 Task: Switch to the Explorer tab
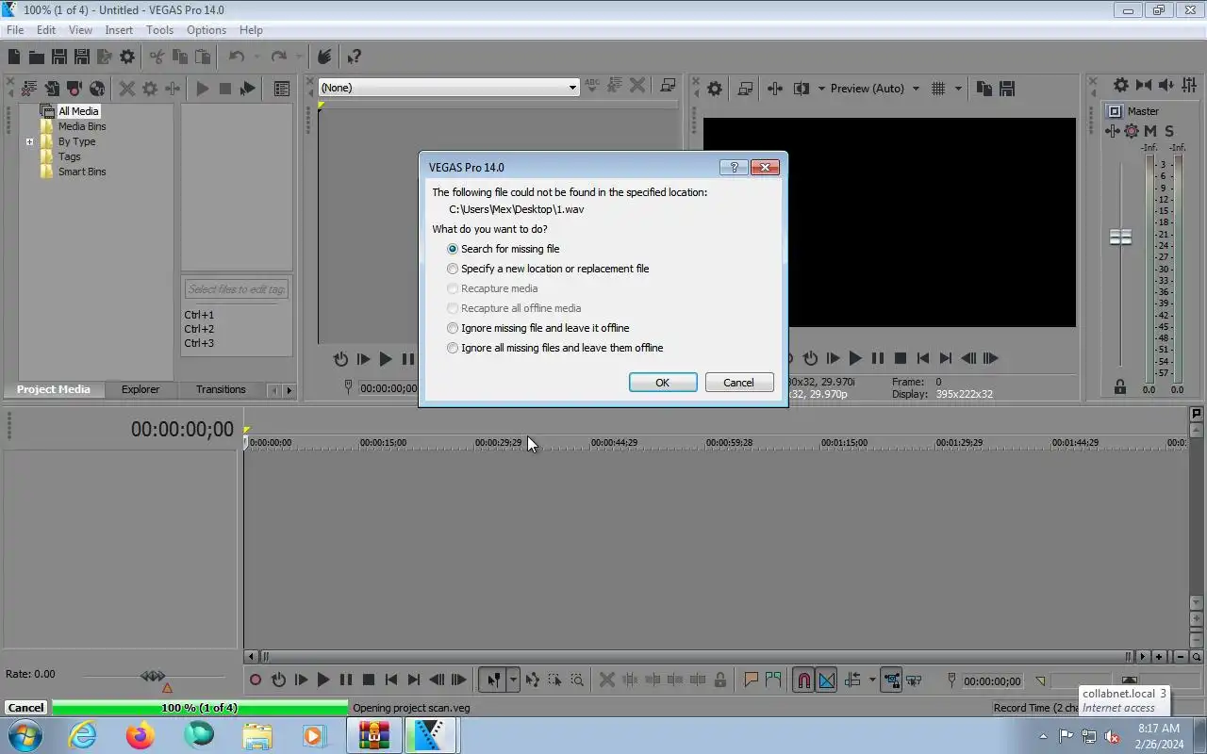[141, 389]
